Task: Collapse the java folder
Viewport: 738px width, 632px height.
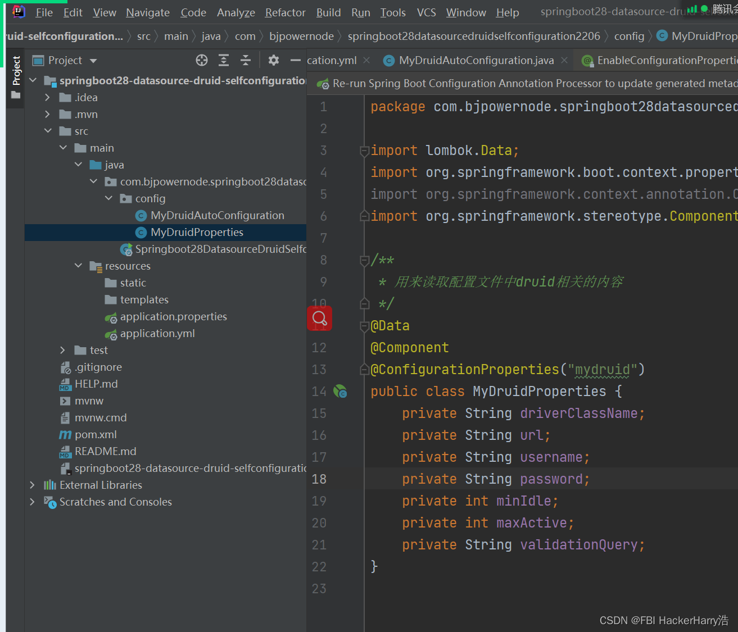Action: tap(78, 165)
